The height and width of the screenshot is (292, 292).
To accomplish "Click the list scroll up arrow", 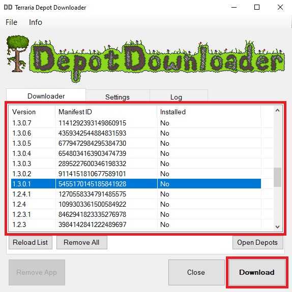I will (x=277, y=110).
